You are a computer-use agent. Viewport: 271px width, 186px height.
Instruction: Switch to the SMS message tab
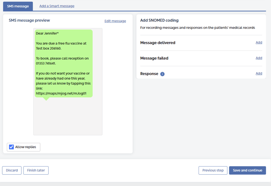[18, 6]
